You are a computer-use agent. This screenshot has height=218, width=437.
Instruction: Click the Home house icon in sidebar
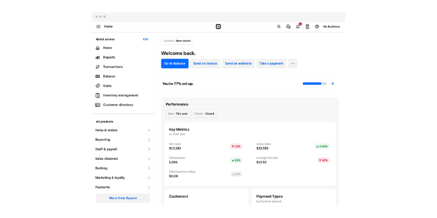coord(97,48)
